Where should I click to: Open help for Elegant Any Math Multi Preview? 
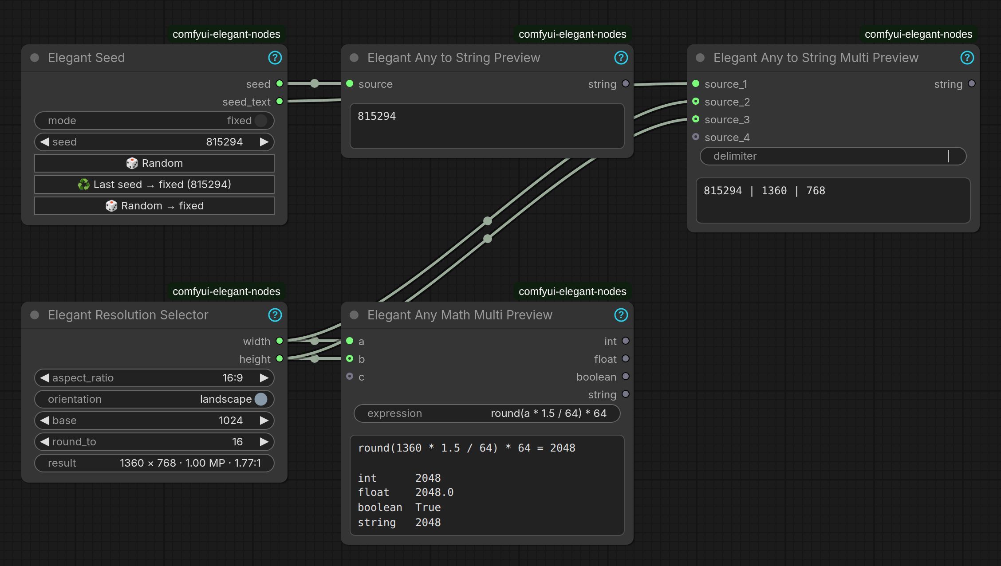621,315
